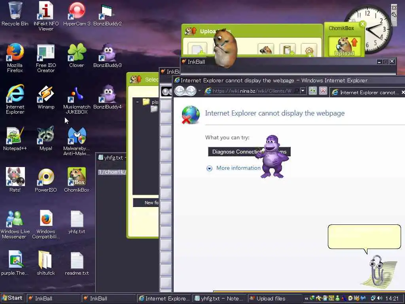Switch to Internet Explorer taskbar button

click(x=164, y=298)
